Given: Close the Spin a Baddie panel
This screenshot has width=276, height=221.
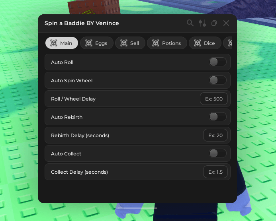Looking at the screenshot, I should coord(226,23).
